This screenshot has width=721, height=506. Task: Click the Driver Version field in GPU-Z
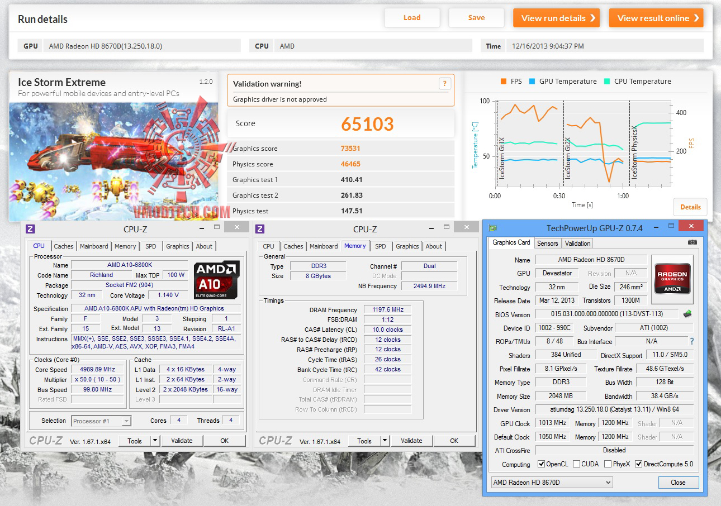point(614,409)
